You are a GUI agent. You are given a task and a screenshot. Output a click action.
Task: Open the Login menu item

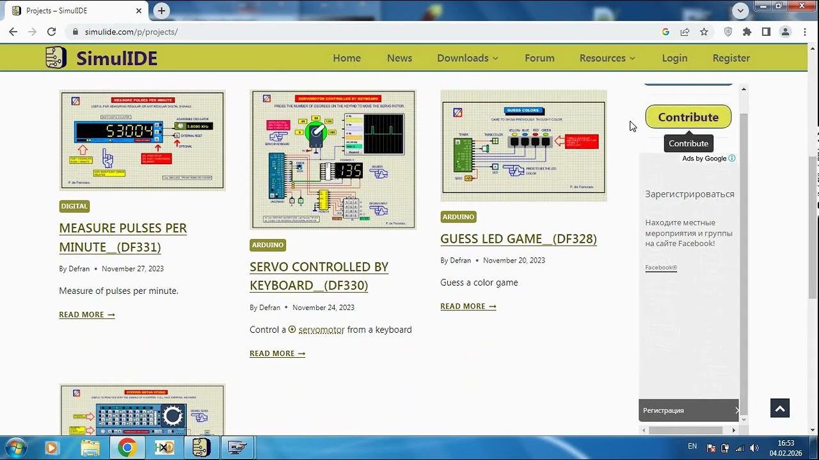tap(674, 58)
